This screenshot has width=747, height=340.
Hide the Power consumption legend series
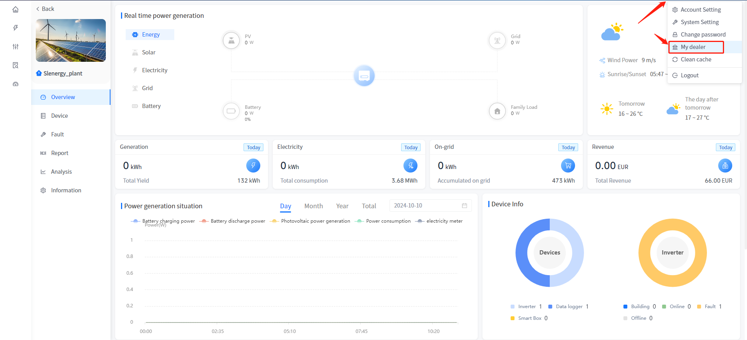[x=384, y=221]
